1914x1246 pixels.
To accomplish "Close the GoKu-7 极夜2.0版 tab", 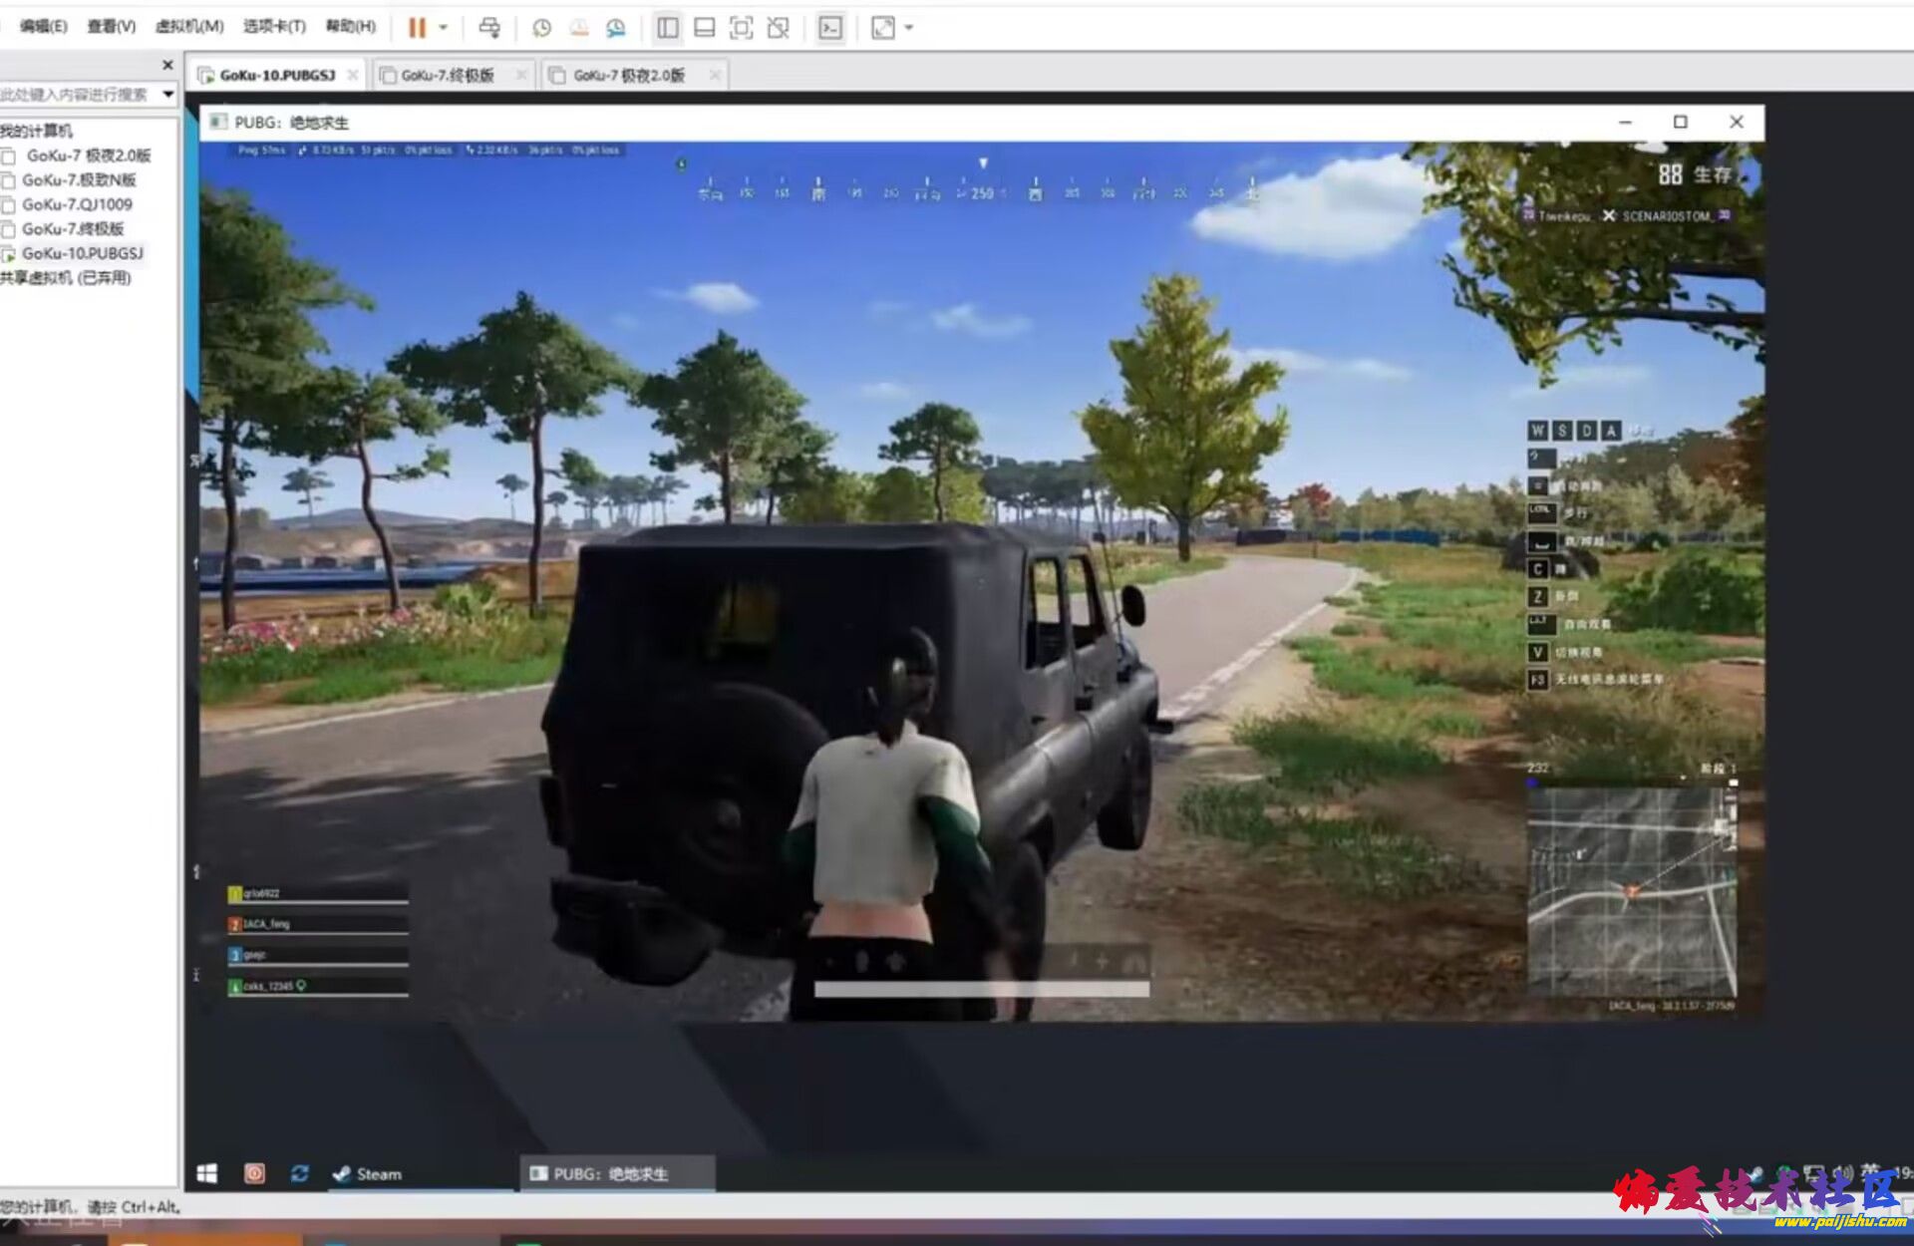I will (x=715, y=75).
